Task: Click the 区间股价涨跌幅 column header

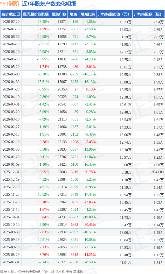Action: click(x=36, y=14)
